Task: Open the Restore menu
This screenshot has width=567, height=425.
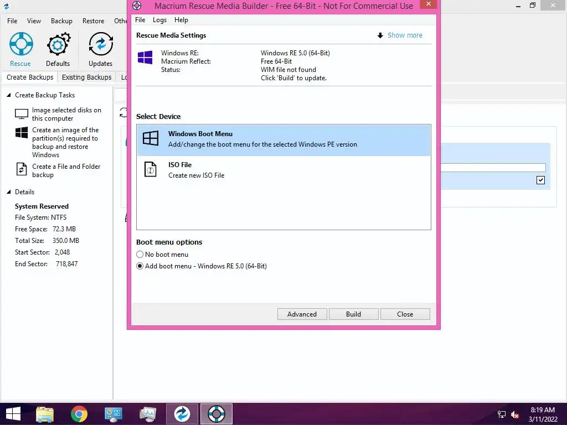Action: 93,21
